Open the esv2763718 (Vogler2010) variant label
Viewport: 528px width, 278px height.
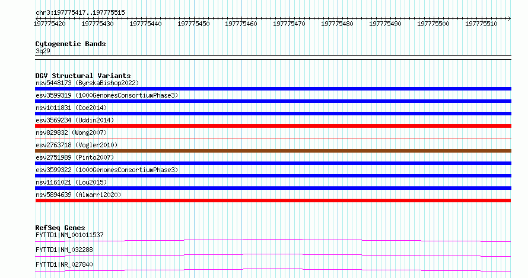[x=77, y=145]
